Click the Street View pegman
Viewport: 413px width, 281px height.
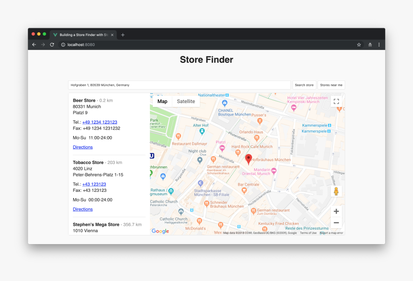click(336, 191)
